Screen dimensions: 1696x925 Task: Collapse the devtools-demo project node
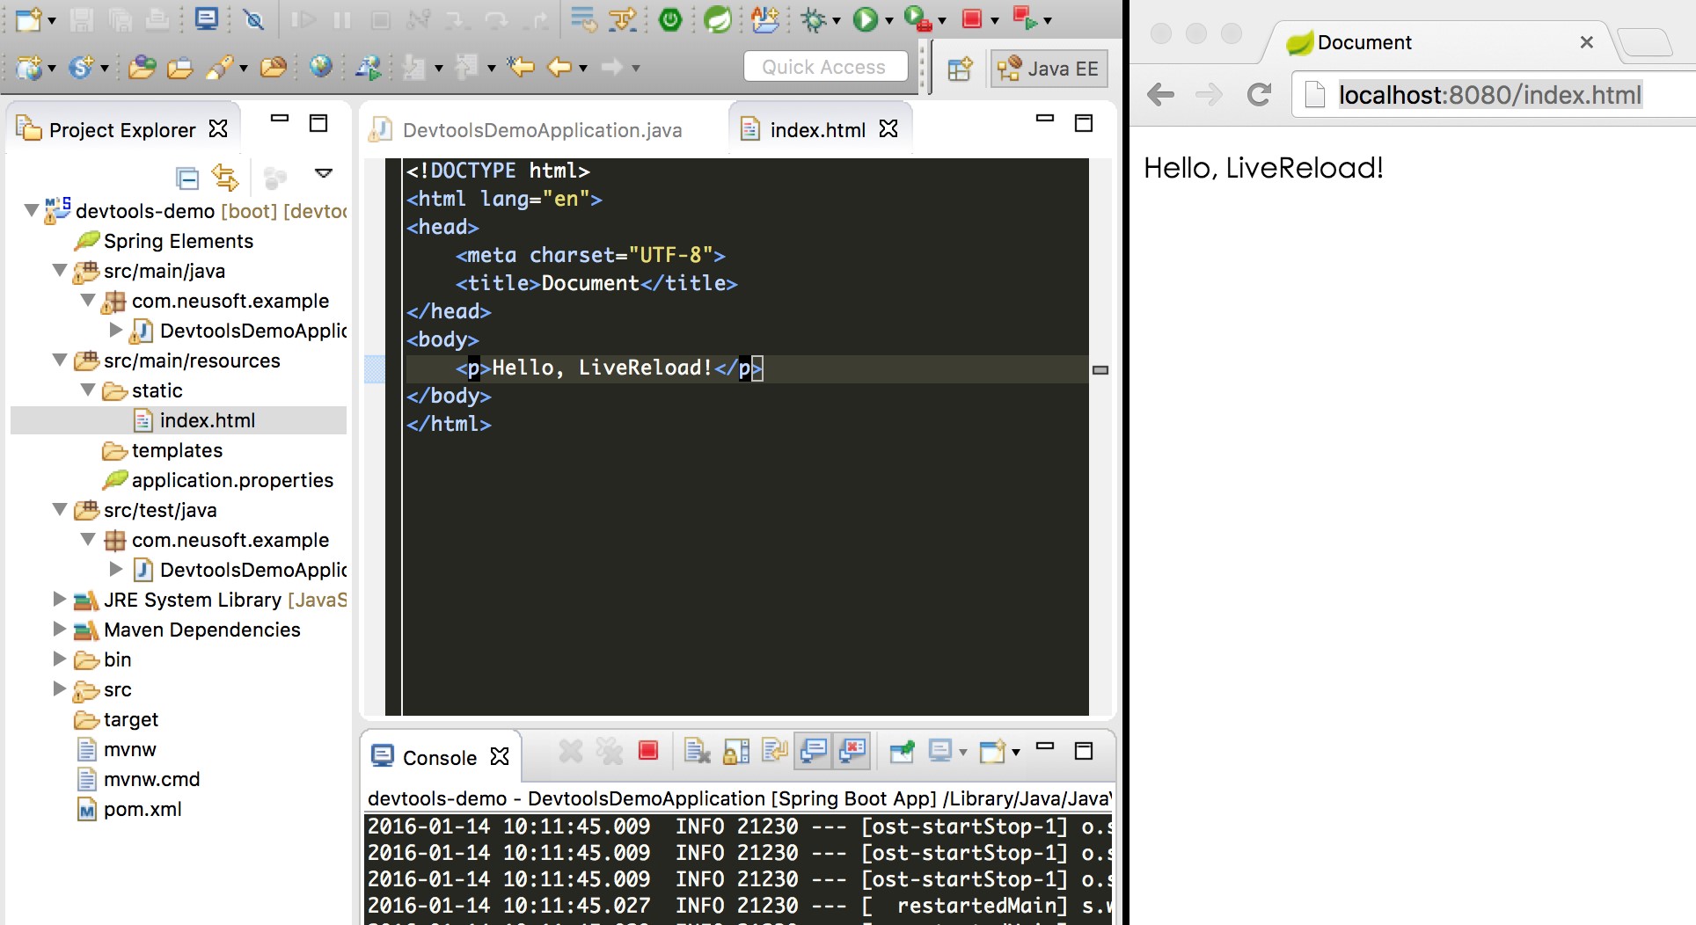32,211
